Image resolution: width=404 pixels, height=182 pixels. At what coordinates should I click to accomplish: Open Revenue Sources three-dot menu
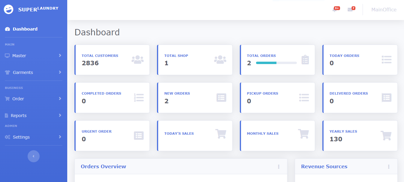pyautogui.click(x=389, y=167)
